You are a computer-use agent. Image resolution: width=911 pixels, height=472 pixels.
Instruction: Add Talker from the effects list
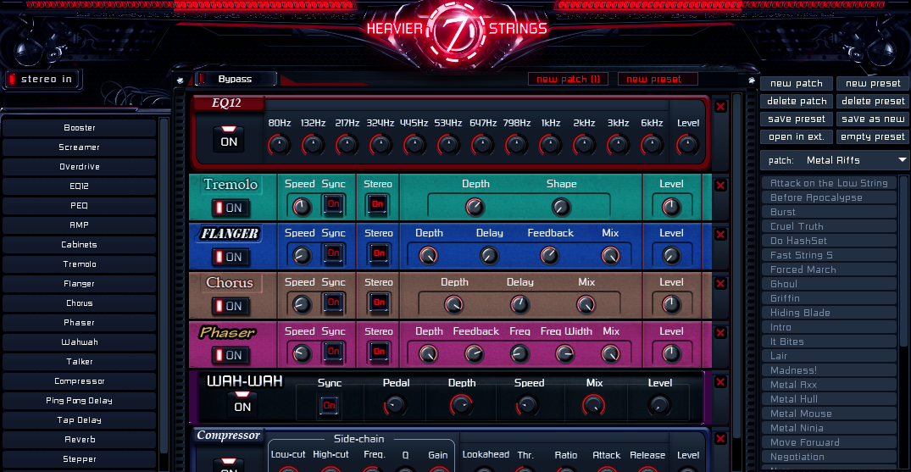(x=80, y=362)
